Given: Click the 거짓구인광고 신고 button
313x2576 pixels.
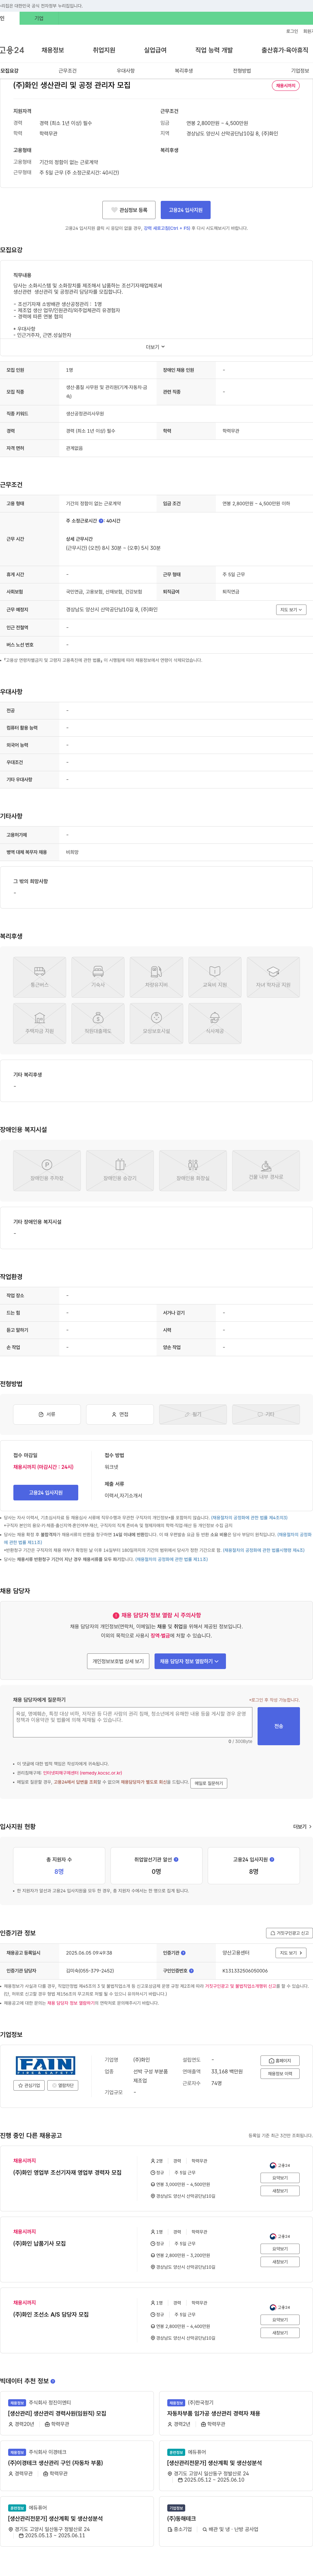Looking at the screenshot, I should tap(289, 1933).
